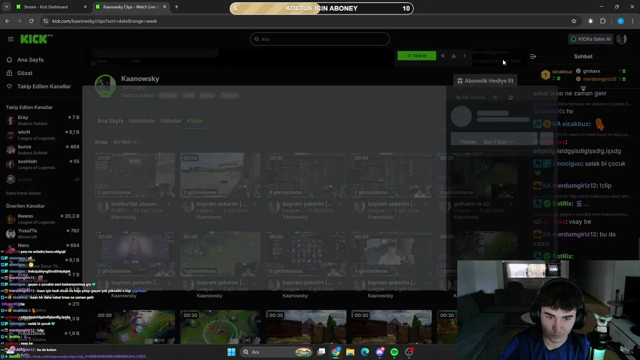Screen dimensions: 640x360
Task: Open options on 7 görüntüleme bayram şekerim clip
Action: [x=425, y=204]
